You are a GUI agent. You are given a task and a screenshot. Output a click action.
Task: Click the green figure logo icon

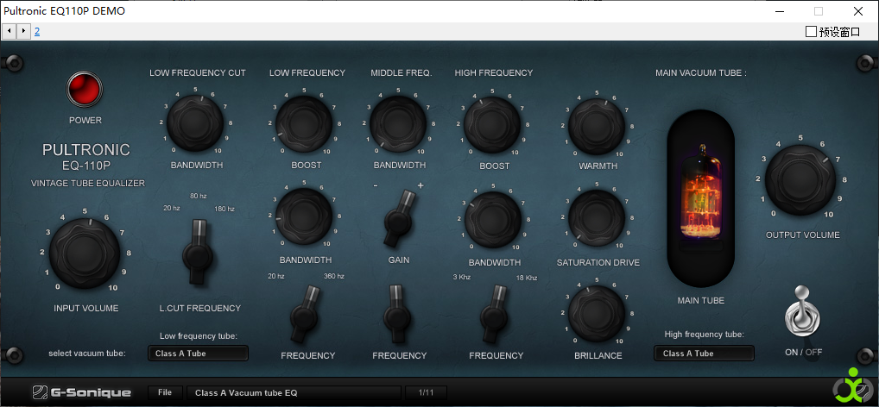click(851, 385)
